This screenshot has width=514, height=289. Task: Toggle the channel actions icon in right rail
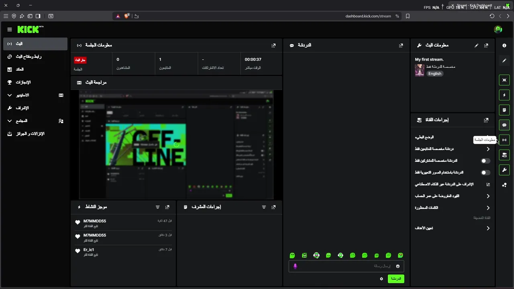point(504,155)
